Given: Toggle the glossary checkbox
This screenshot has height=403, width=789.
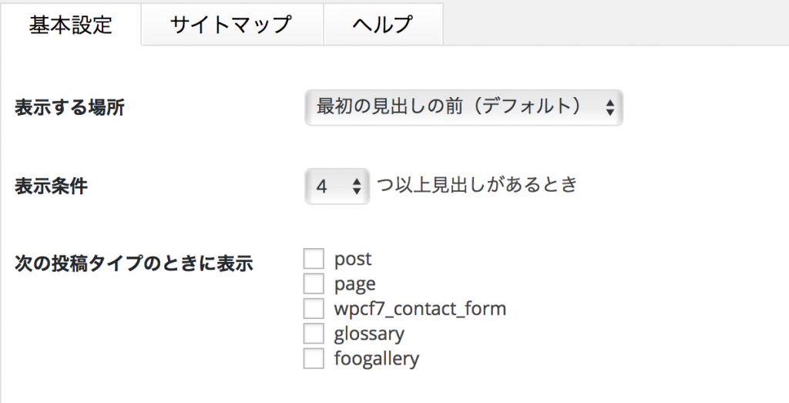Looking at the screenshot, I should 314,334.
